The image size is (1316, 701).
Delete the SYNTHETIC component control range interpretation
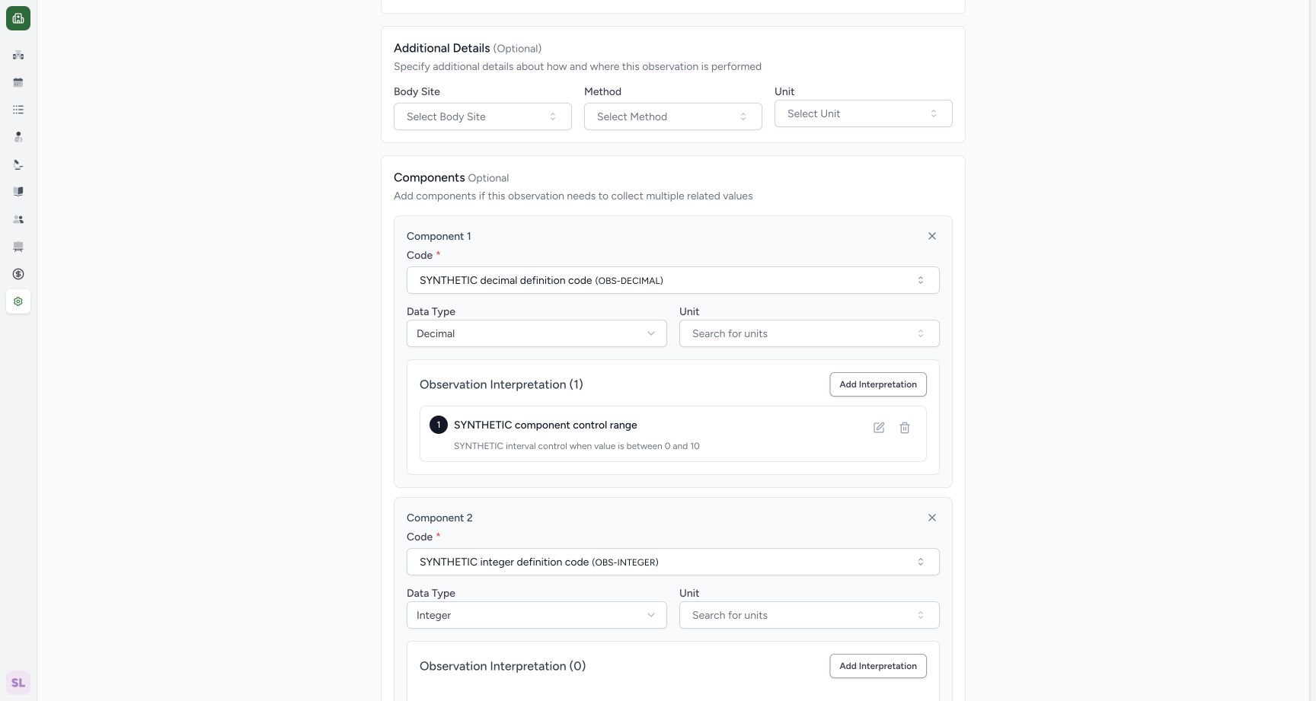[905, 428]
